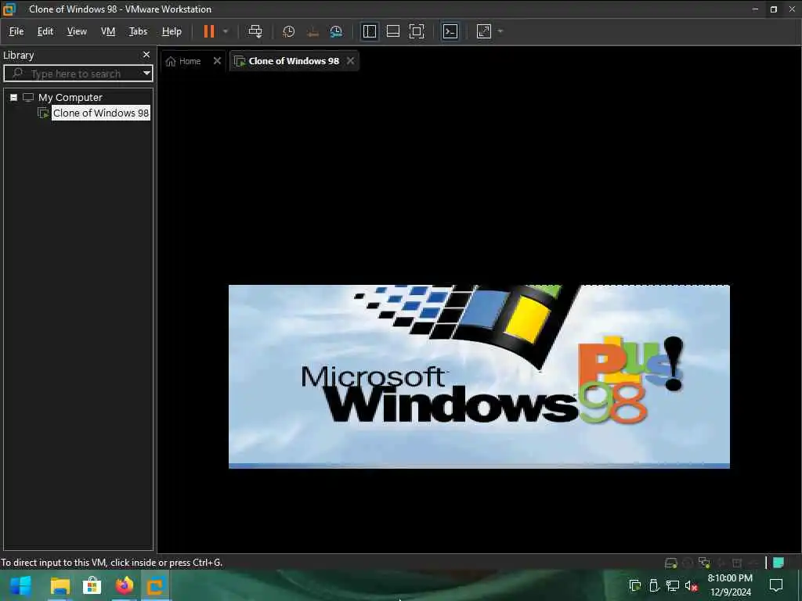Open the VM menu

click(108, 31)
